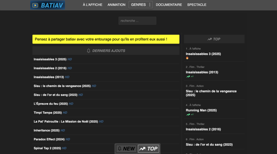The image size is (277, 154).
Task: Click the green trend icon under Insaisissables (2013)
Action: click(x=188, y=76)
